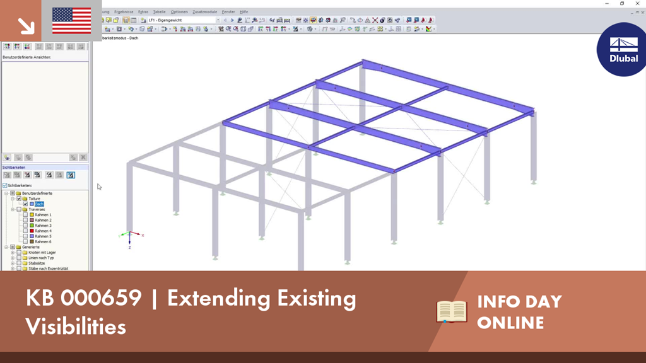Collapse the Traverses tree node
The height and width of the screenshot is (363, 646).
pyautogui.click(x=13, y=209)
